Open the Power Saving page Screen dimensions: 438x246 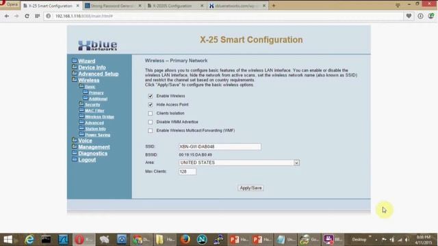[x=97, y=135]
